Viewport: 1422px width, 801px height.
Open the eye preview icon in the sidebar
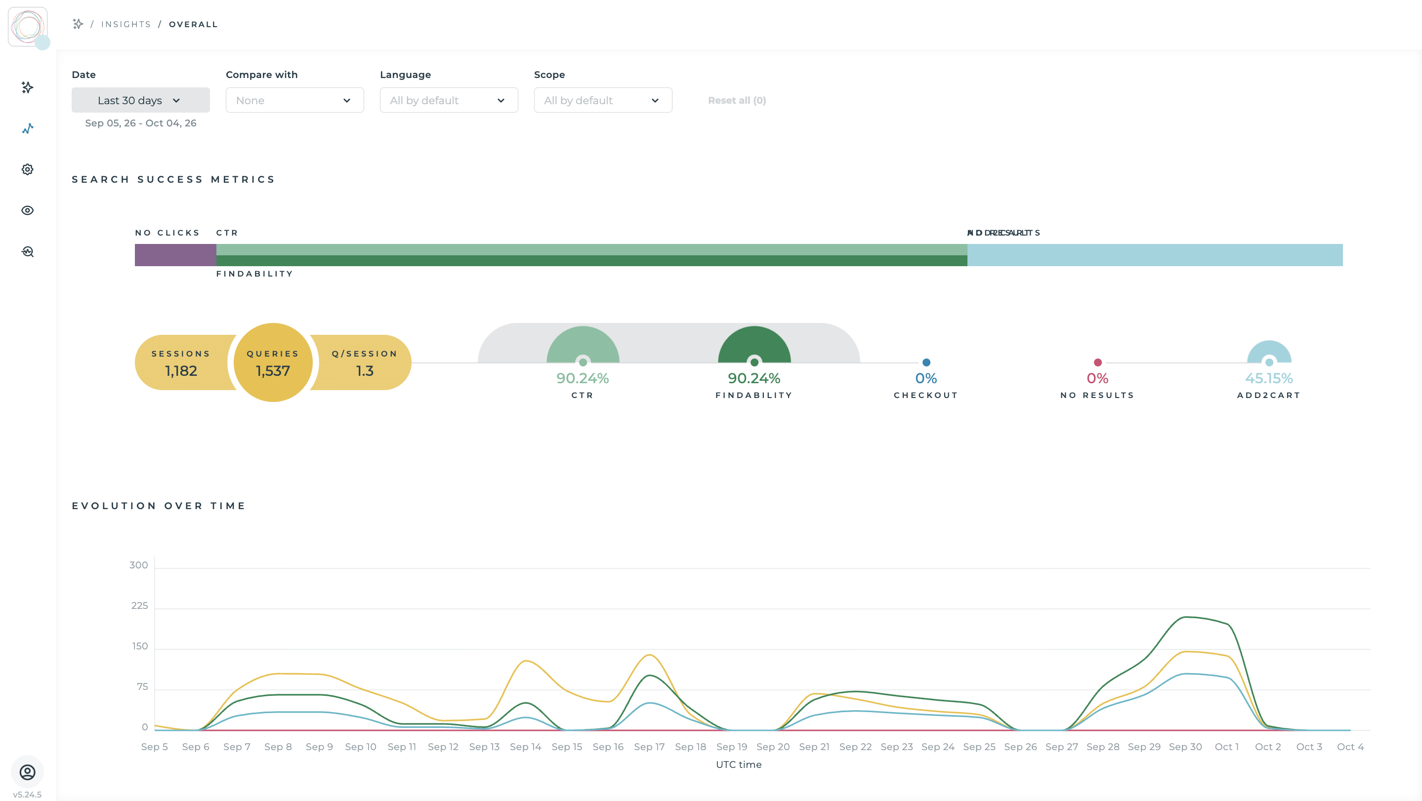click(28, 210)
